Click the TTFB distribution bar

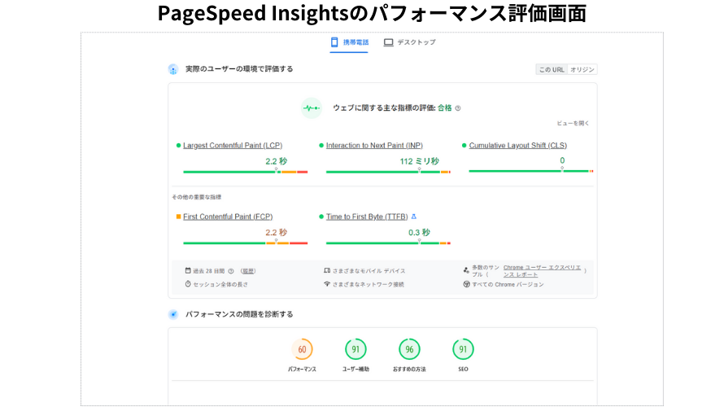(x=388, y=243)
